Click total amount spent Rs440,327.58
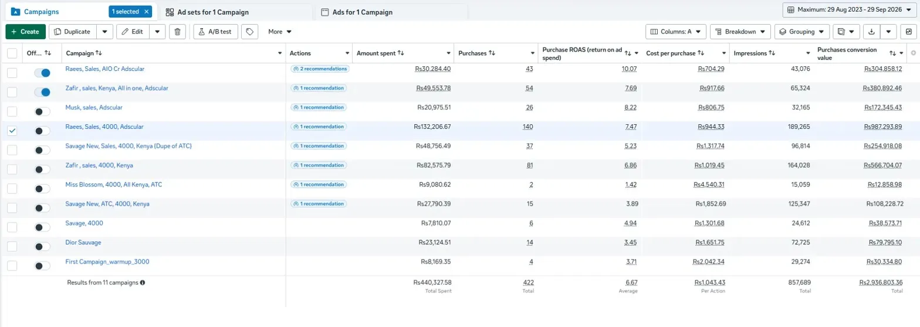This screenshot has width=920, height=327. [x=432, y=282]
